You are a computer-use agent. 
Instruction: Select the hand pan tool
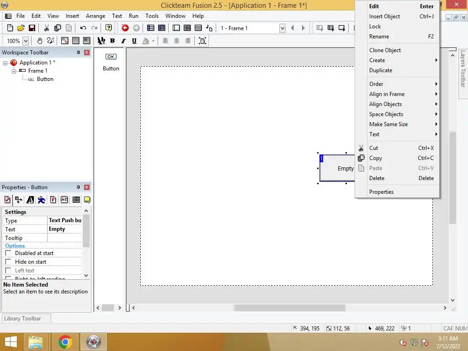pos(39,41)
